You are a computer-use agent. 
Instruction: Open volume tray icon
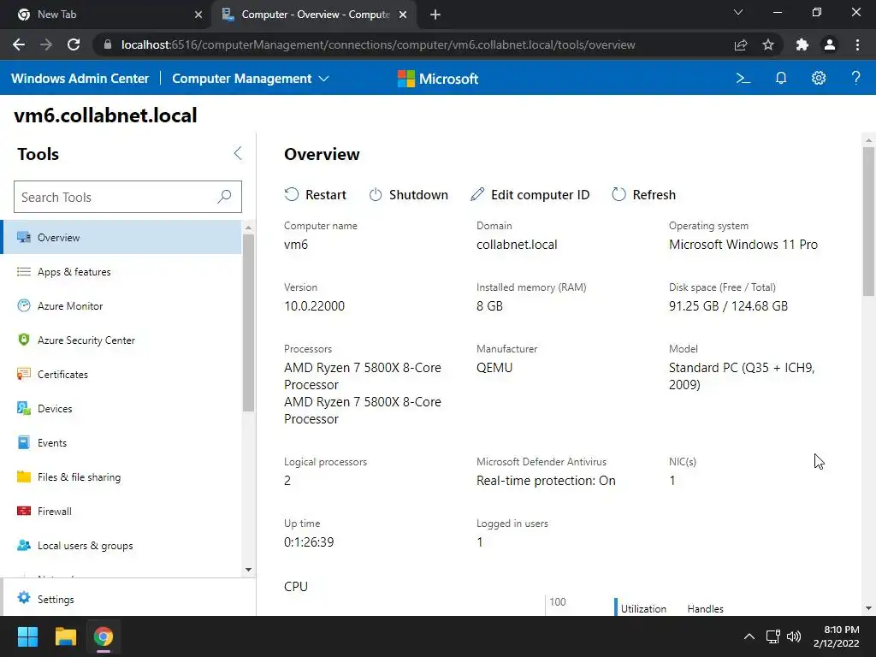(793, 636)
